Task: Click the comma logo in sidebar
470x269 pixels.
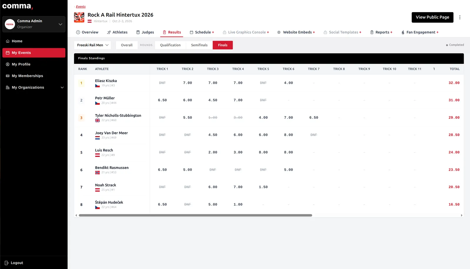Action: click(17, 6)
